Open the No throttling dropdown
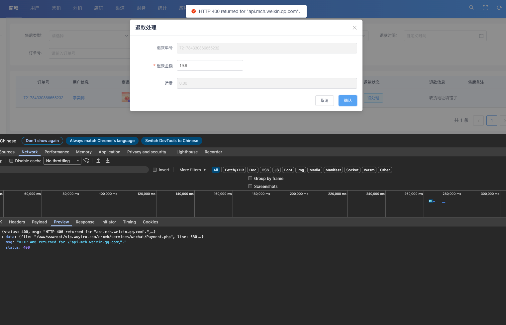The image size is (506, 325). (x=62, y=161)
